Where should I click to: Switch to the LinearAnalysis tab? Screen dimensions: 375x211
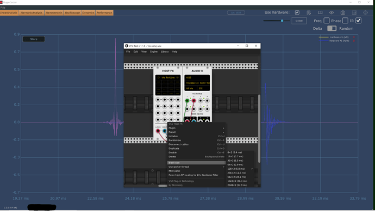tap(9, 12)
